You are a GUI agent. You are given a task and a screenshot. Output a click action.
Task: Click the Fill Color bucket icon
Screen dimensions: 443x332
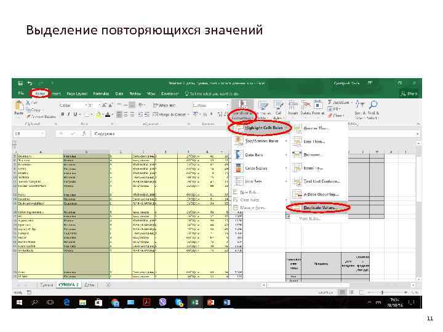[x=98, y=114]
